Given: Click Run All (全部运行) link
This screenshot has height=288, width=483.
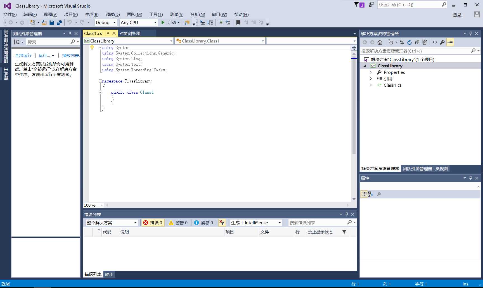Looking at the screenshot, I should [23, 55].
